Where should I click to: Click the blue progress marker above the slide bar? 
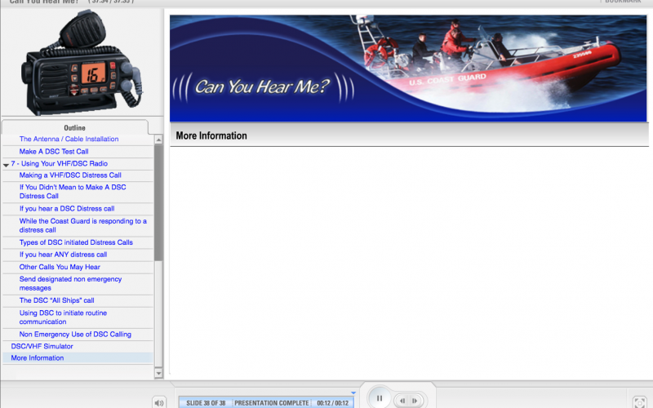[353, 392]
